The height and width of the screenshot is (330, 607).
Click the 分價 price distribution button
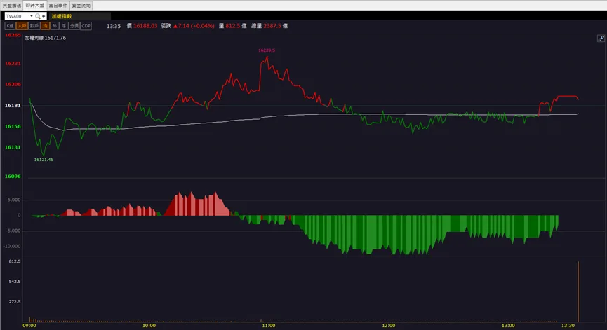(74, 26)
